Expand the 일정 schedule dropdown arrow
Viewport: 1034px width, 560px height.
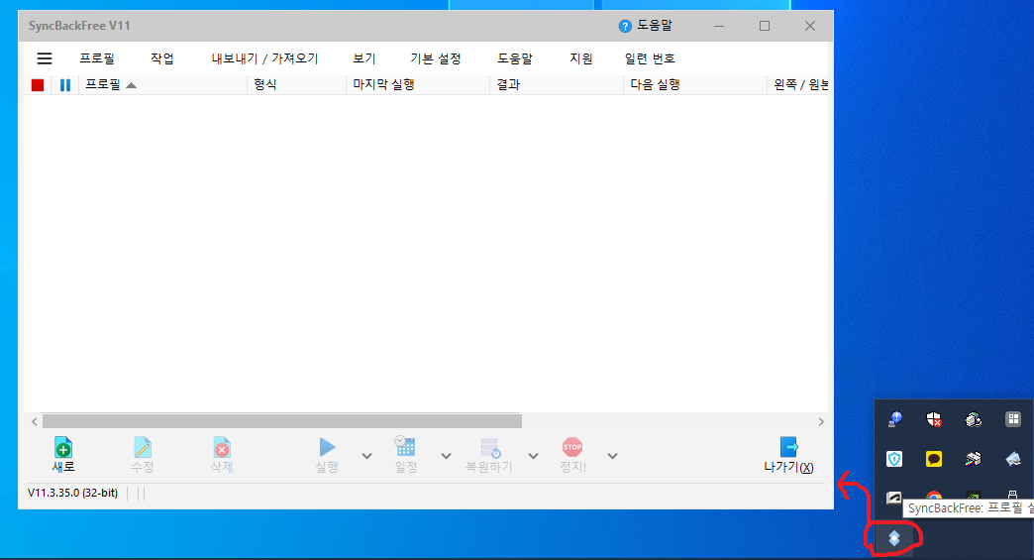pos(447,456)
